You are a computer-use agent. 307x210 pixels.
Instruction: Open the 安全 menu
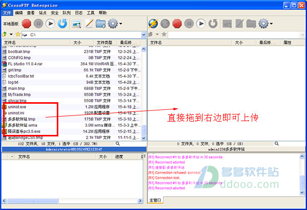[55, 13]
